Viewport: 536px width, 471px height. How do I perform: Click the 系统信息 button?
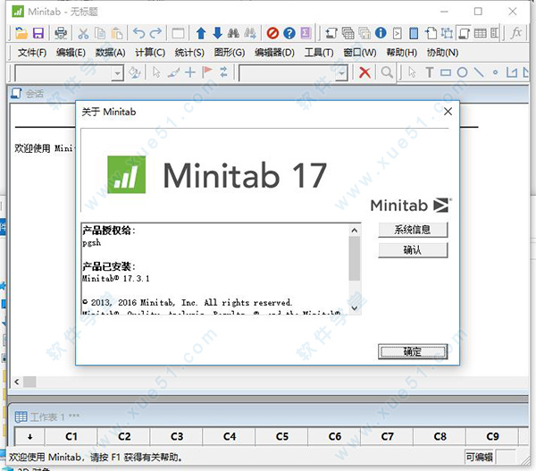coord(412,230)
